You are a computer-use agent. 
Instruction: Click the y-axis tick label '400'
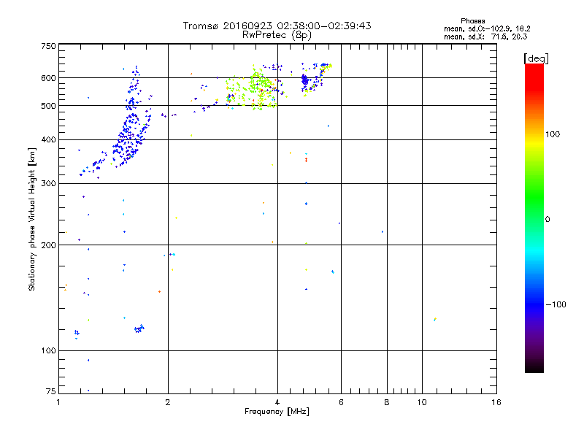click(49, 139)
